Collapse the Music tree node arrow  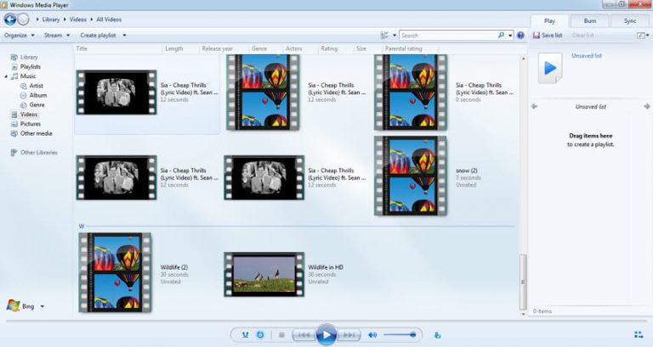(x=6, y=76)
